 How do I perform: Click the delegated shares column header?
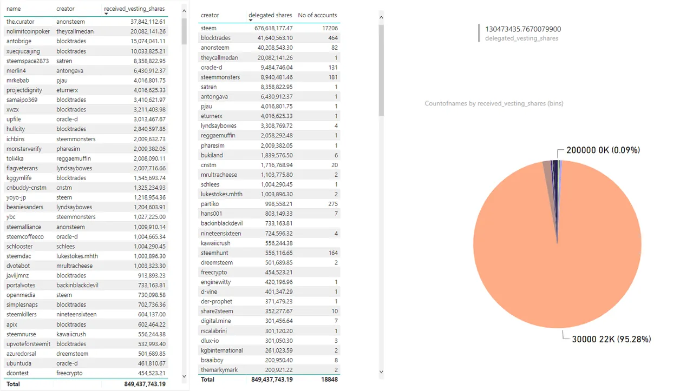point(270,15)
